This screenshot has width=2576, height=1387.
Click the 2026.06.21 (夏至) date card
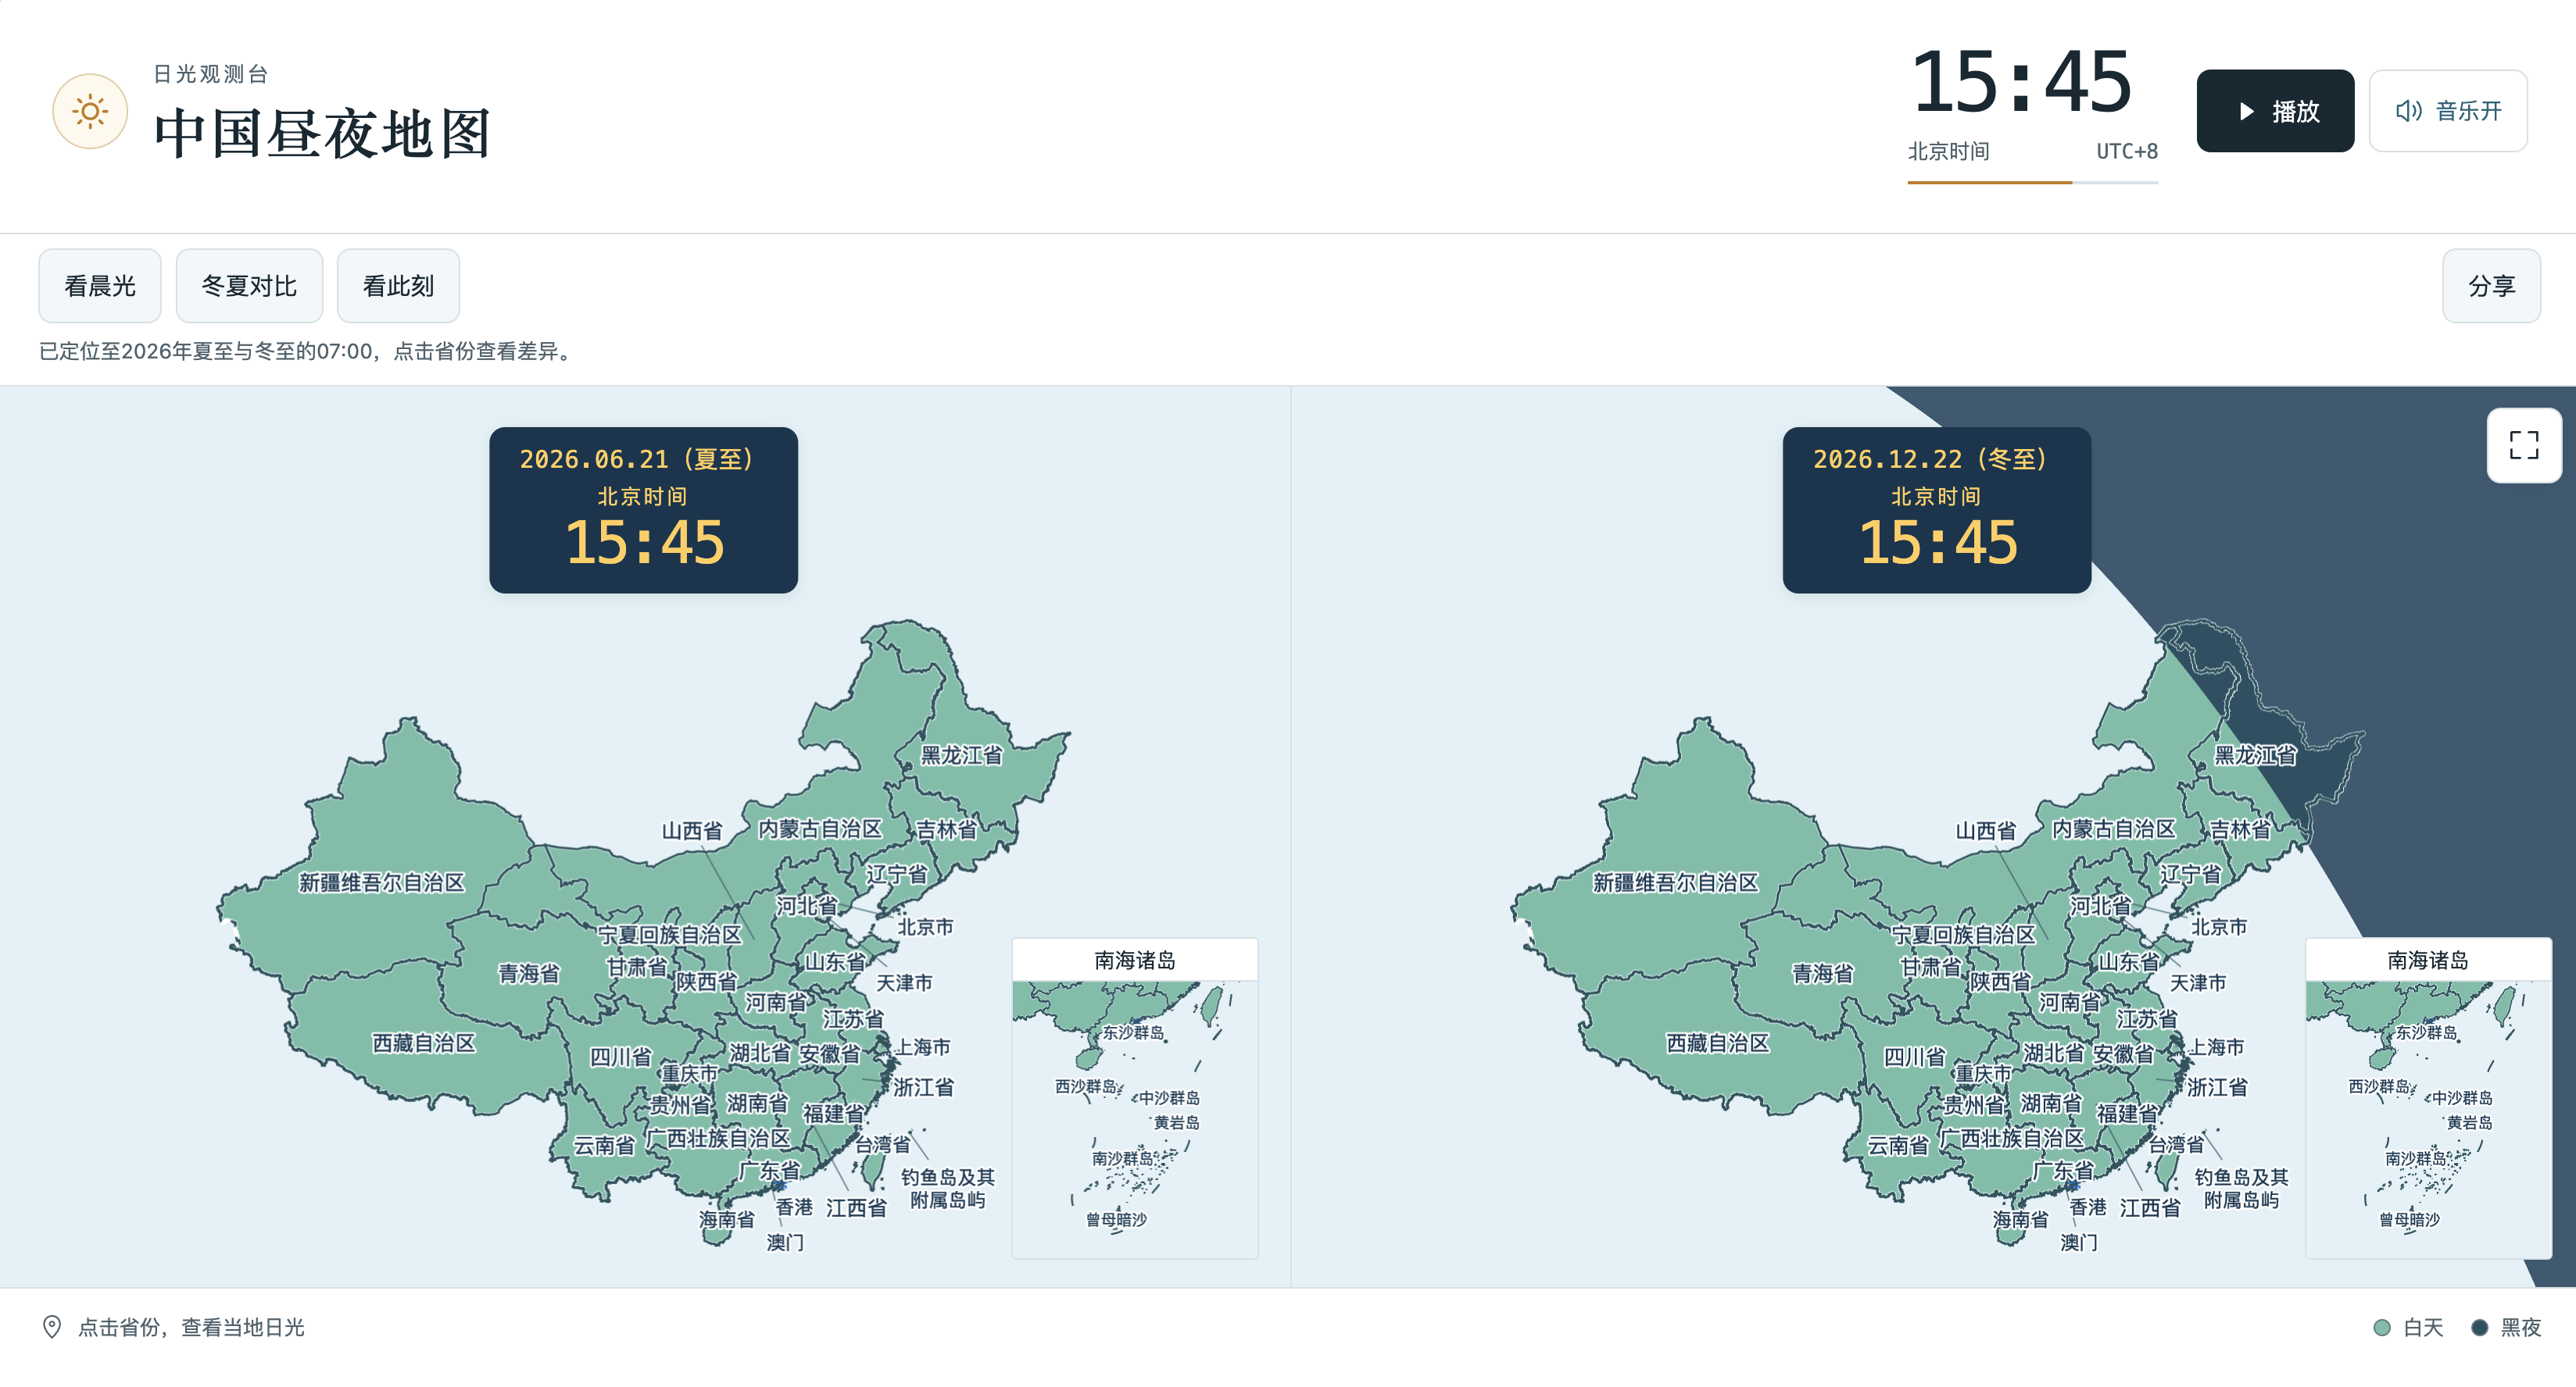(x=643, y=511)
